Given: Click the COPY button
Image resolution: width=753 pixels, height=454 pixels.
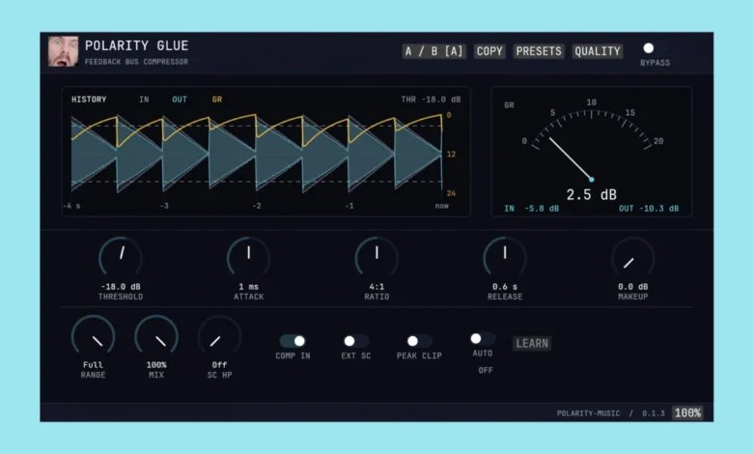Looking at the screenshot, I should pyautogui.click(x=489, y=51).
